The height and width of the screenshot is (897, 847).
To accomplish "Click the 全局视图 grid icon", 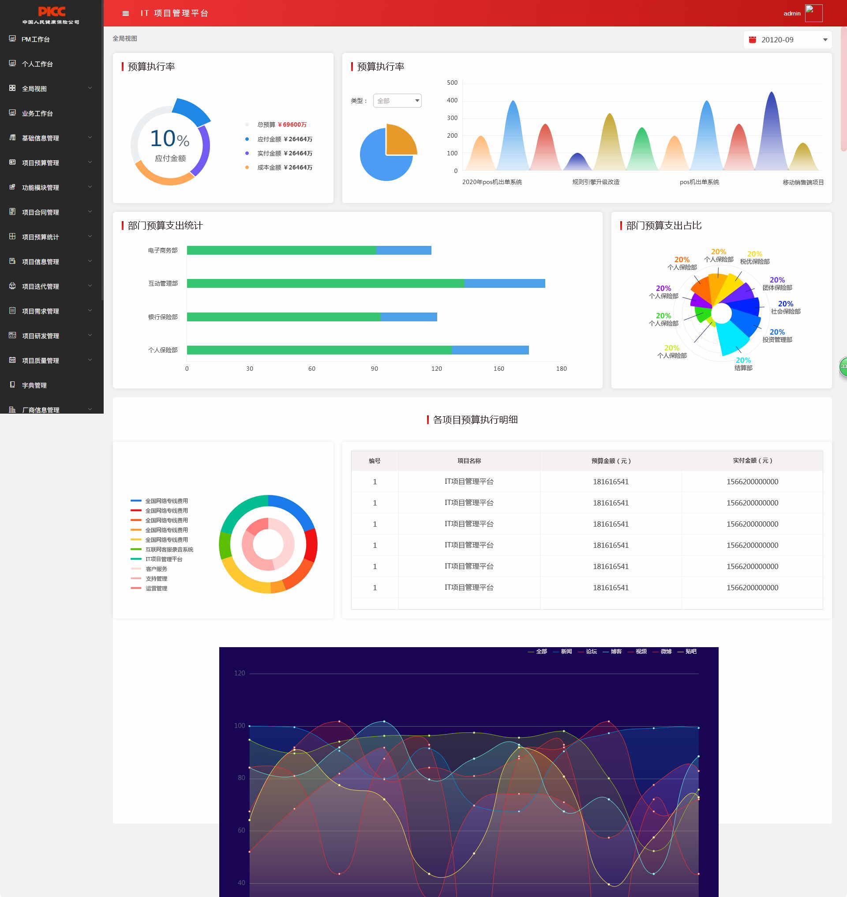I will coord(12,88).
